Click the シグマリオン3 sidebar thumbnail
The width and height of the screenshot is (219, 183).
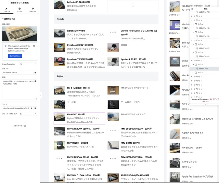175,162
